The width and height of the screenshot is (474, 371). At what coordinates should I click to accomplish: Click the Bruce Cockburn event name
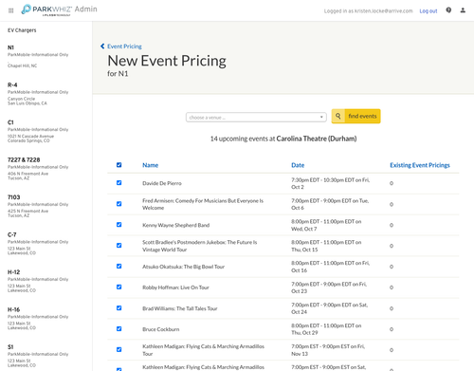pos(160,329)
